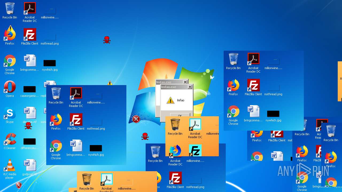Close the rear lmfao.exe dialog behind
The width and height of the screenshot is (342, 192).
tap(185, 82)
